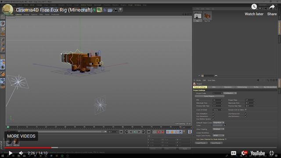Switch to the Referencing tab
This screenshot has height=158, width=281.
(242, 87)
